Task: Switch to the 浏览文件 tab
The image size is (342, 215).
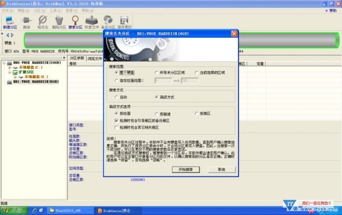Action: (95, 59)
